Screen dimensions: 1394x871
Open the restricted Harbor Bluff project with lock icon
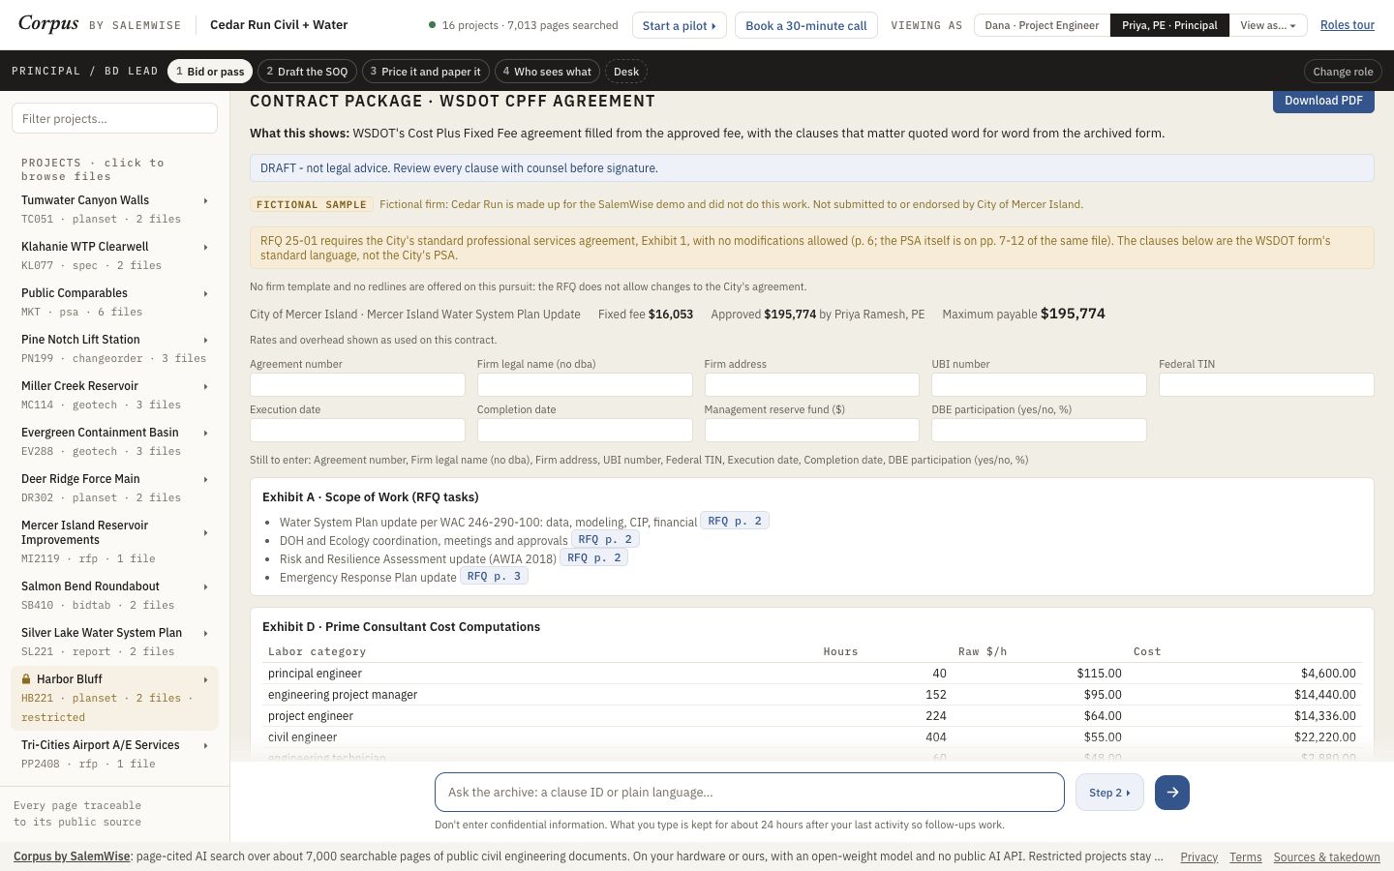114,698
